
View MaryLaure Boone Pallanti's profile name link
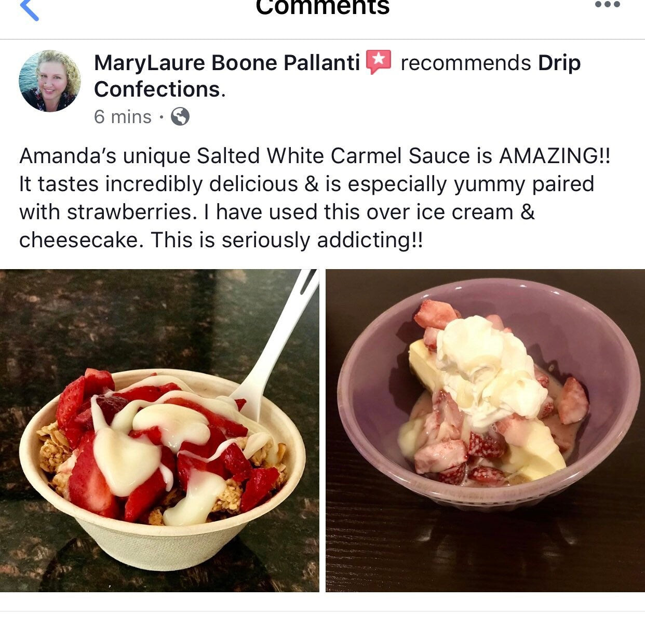click(x=227, y=63)
